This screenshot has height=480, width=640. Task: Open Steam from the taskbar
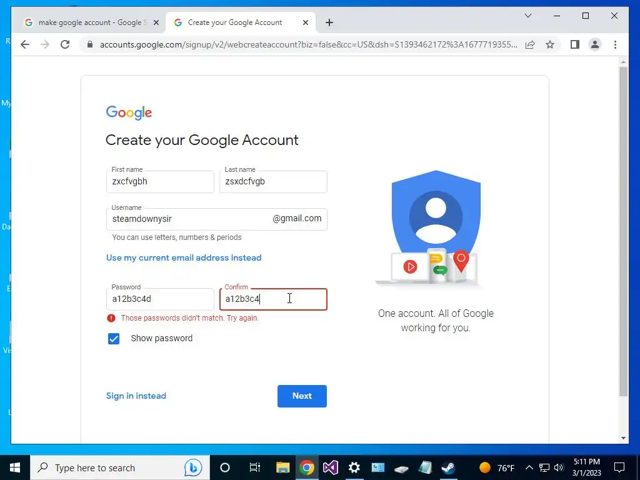(449, 467)
